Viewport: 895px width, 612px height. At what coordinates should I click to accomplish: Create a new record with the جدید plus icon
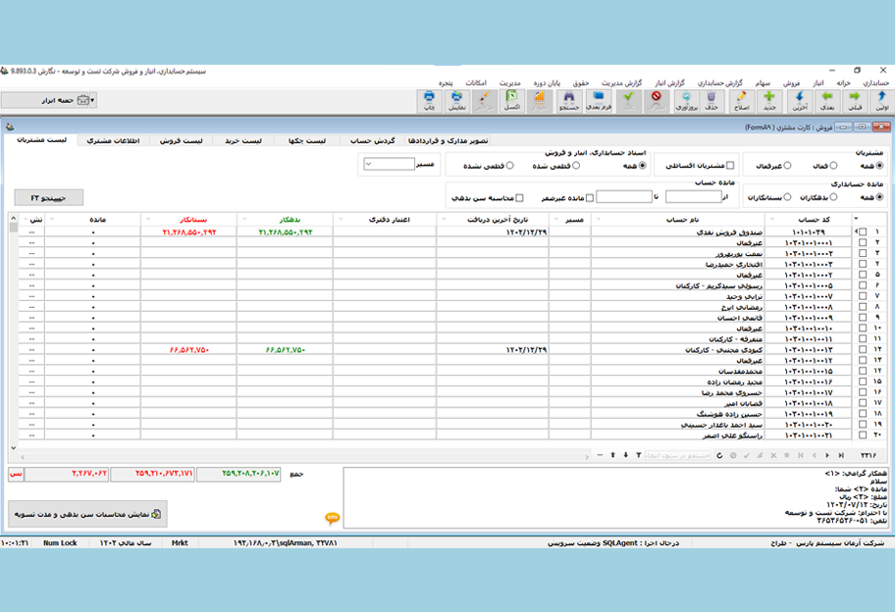click(769, 101)
